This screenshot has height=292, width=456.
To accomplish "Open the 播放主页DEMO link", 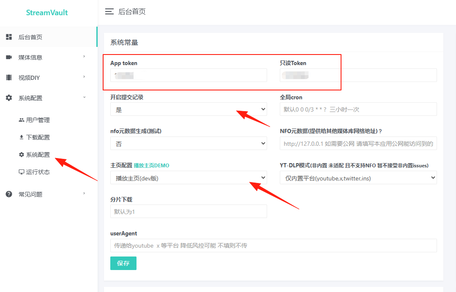I will (152, 166).
